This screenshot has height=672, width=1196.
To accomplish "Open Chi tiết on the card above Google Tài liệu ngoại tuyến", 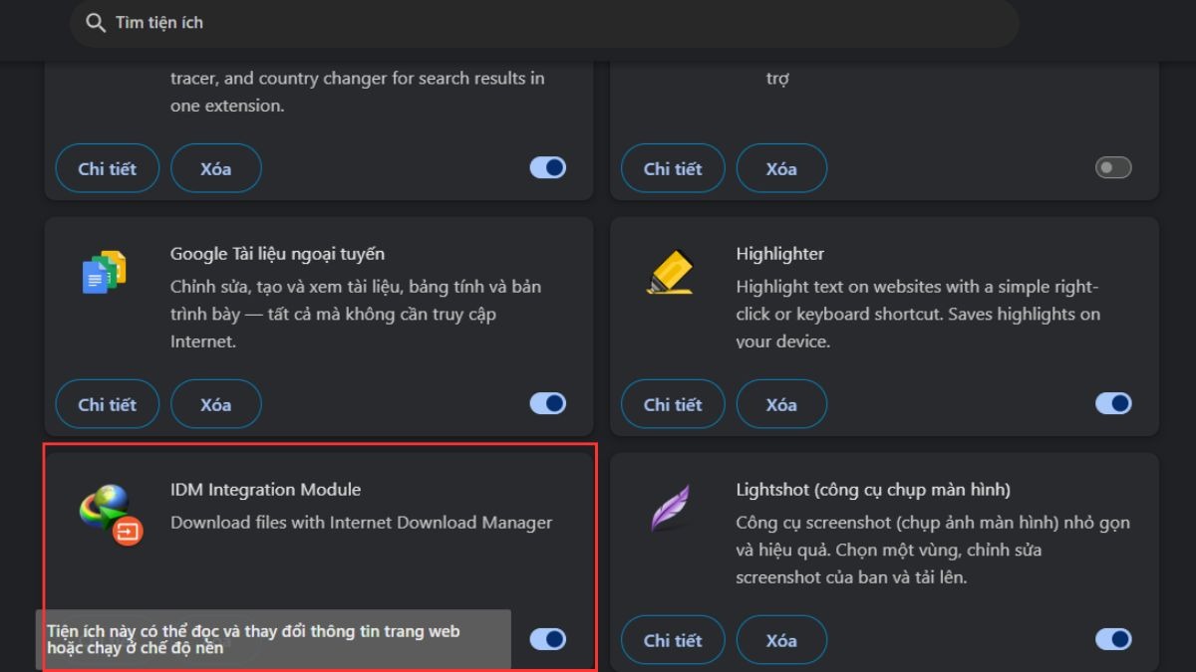I will 108,168.
